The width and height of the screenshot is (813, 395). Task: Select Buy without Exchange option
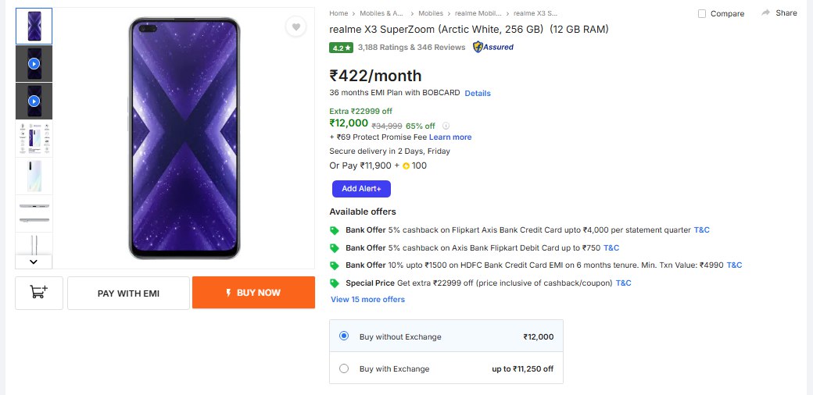[344, 336]
